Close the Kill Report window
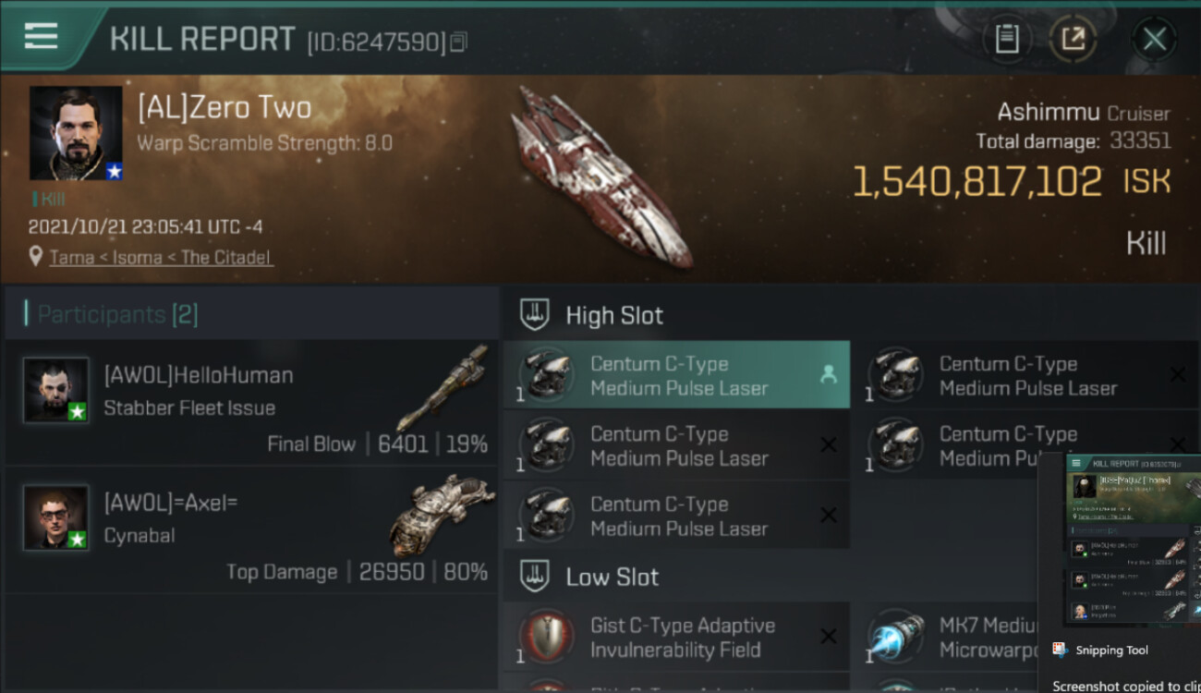The height and width of the screenshot is (693, 1201). 1154,39
